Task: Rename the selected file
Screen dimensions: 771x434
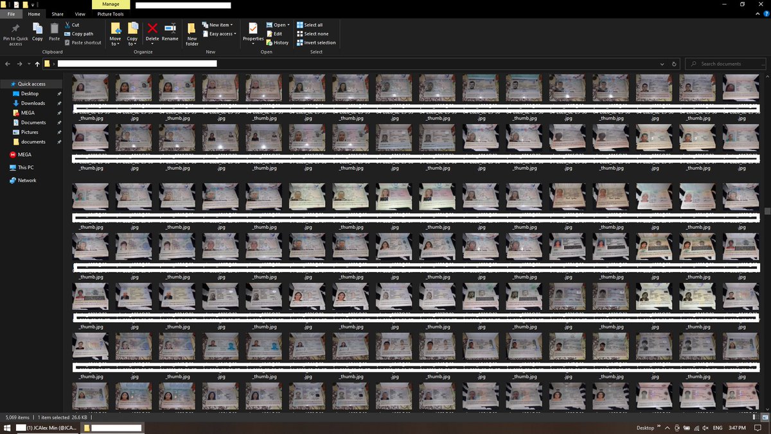Action: [x=170, y=32]
